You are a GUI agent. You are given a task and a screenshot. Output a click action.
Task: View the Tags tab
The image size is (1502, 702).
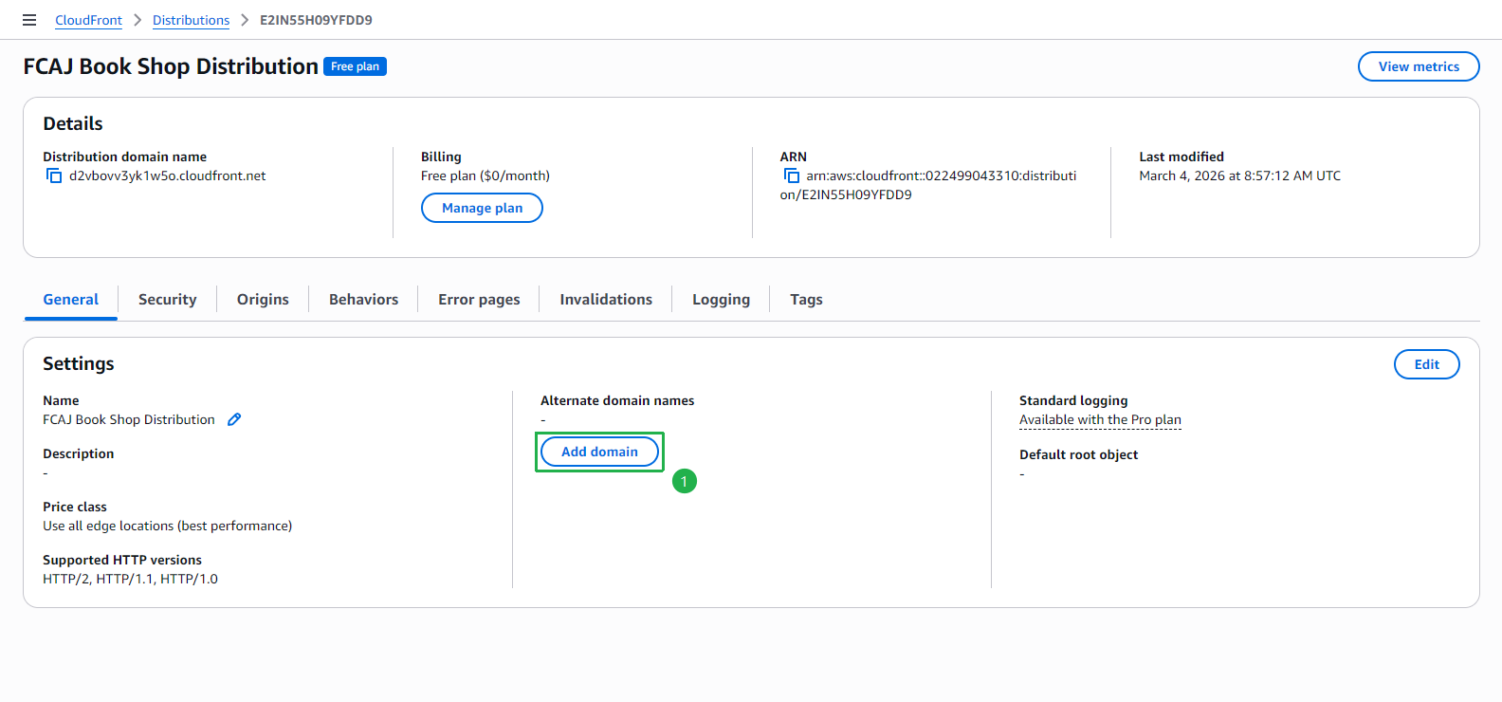806,300
